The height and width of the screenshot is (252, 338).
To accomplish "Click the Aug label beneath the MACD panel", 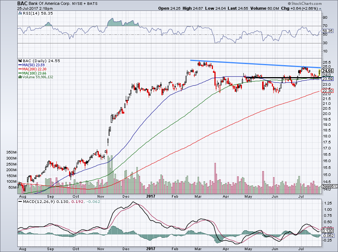I will pyautogui.click(x=23, y=249).
